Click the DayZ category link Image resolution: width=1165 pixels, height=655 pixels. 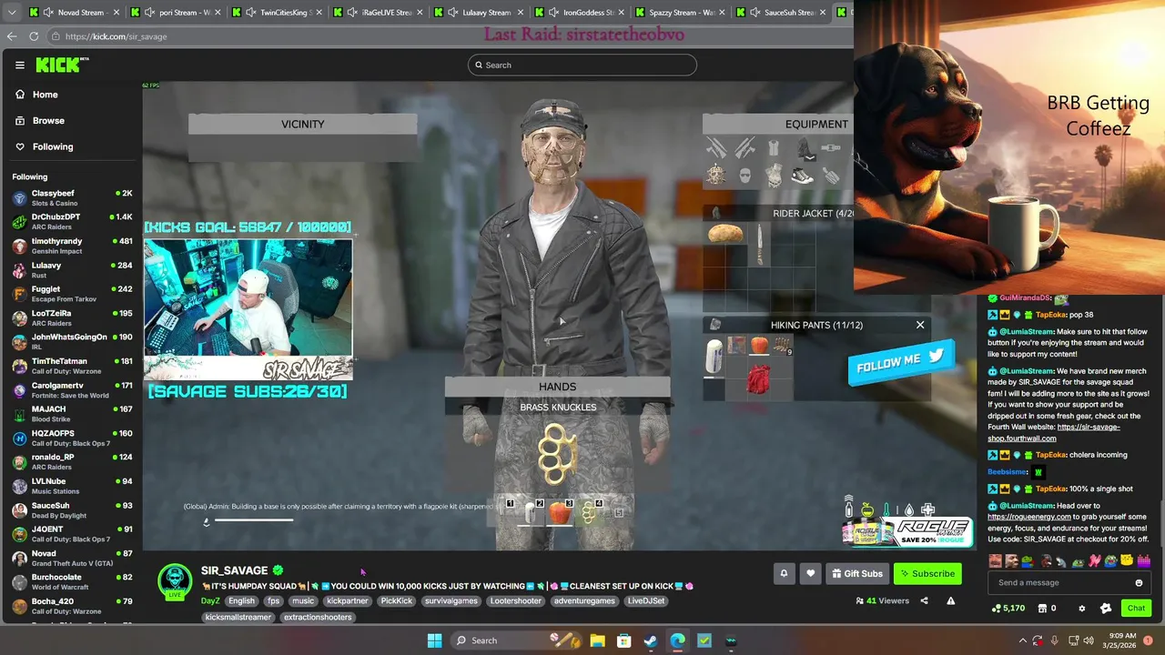coord(210,601)
